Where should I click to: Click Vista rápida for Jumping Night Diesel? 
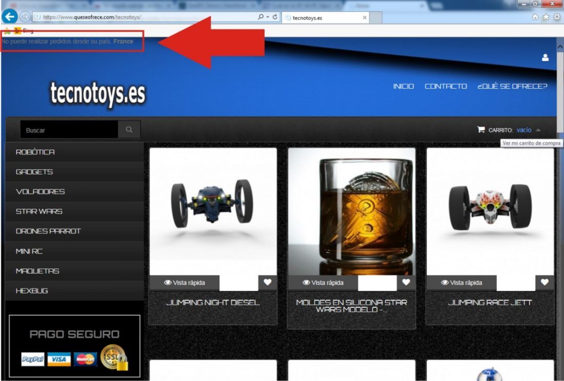[185, 283]
